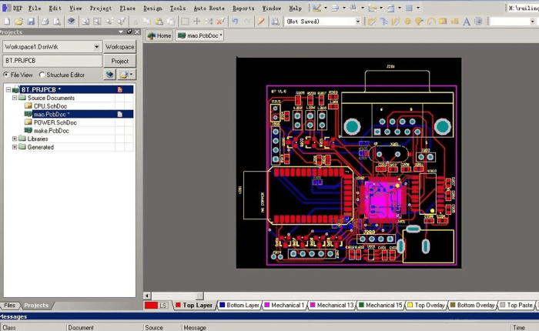The height and width of the screenshot is (331, 539).
Task: Click the Save icon in toolbar
Action: (31, 22)
